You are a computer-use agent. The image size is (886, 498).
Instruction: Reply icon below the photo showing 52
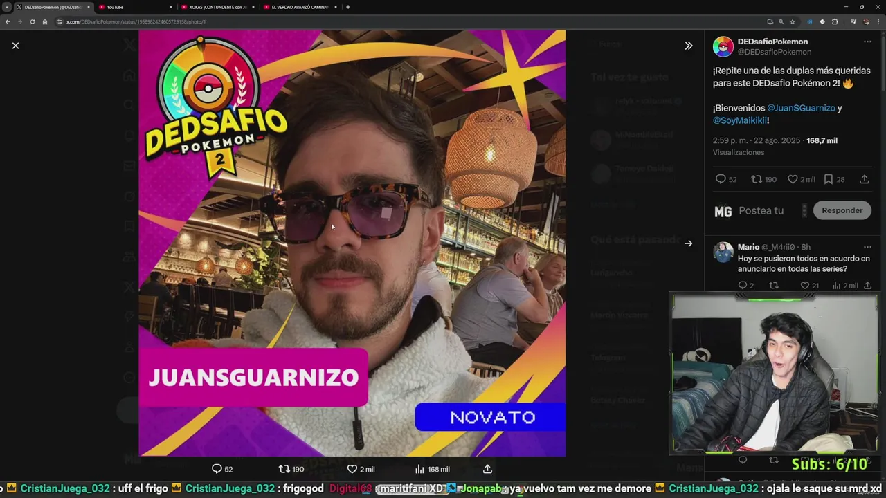pyautogui.click(x=217, y=469)
